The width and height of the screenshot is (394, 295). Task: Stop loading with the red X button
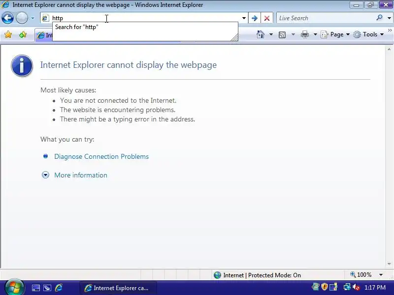coord(267,18)
